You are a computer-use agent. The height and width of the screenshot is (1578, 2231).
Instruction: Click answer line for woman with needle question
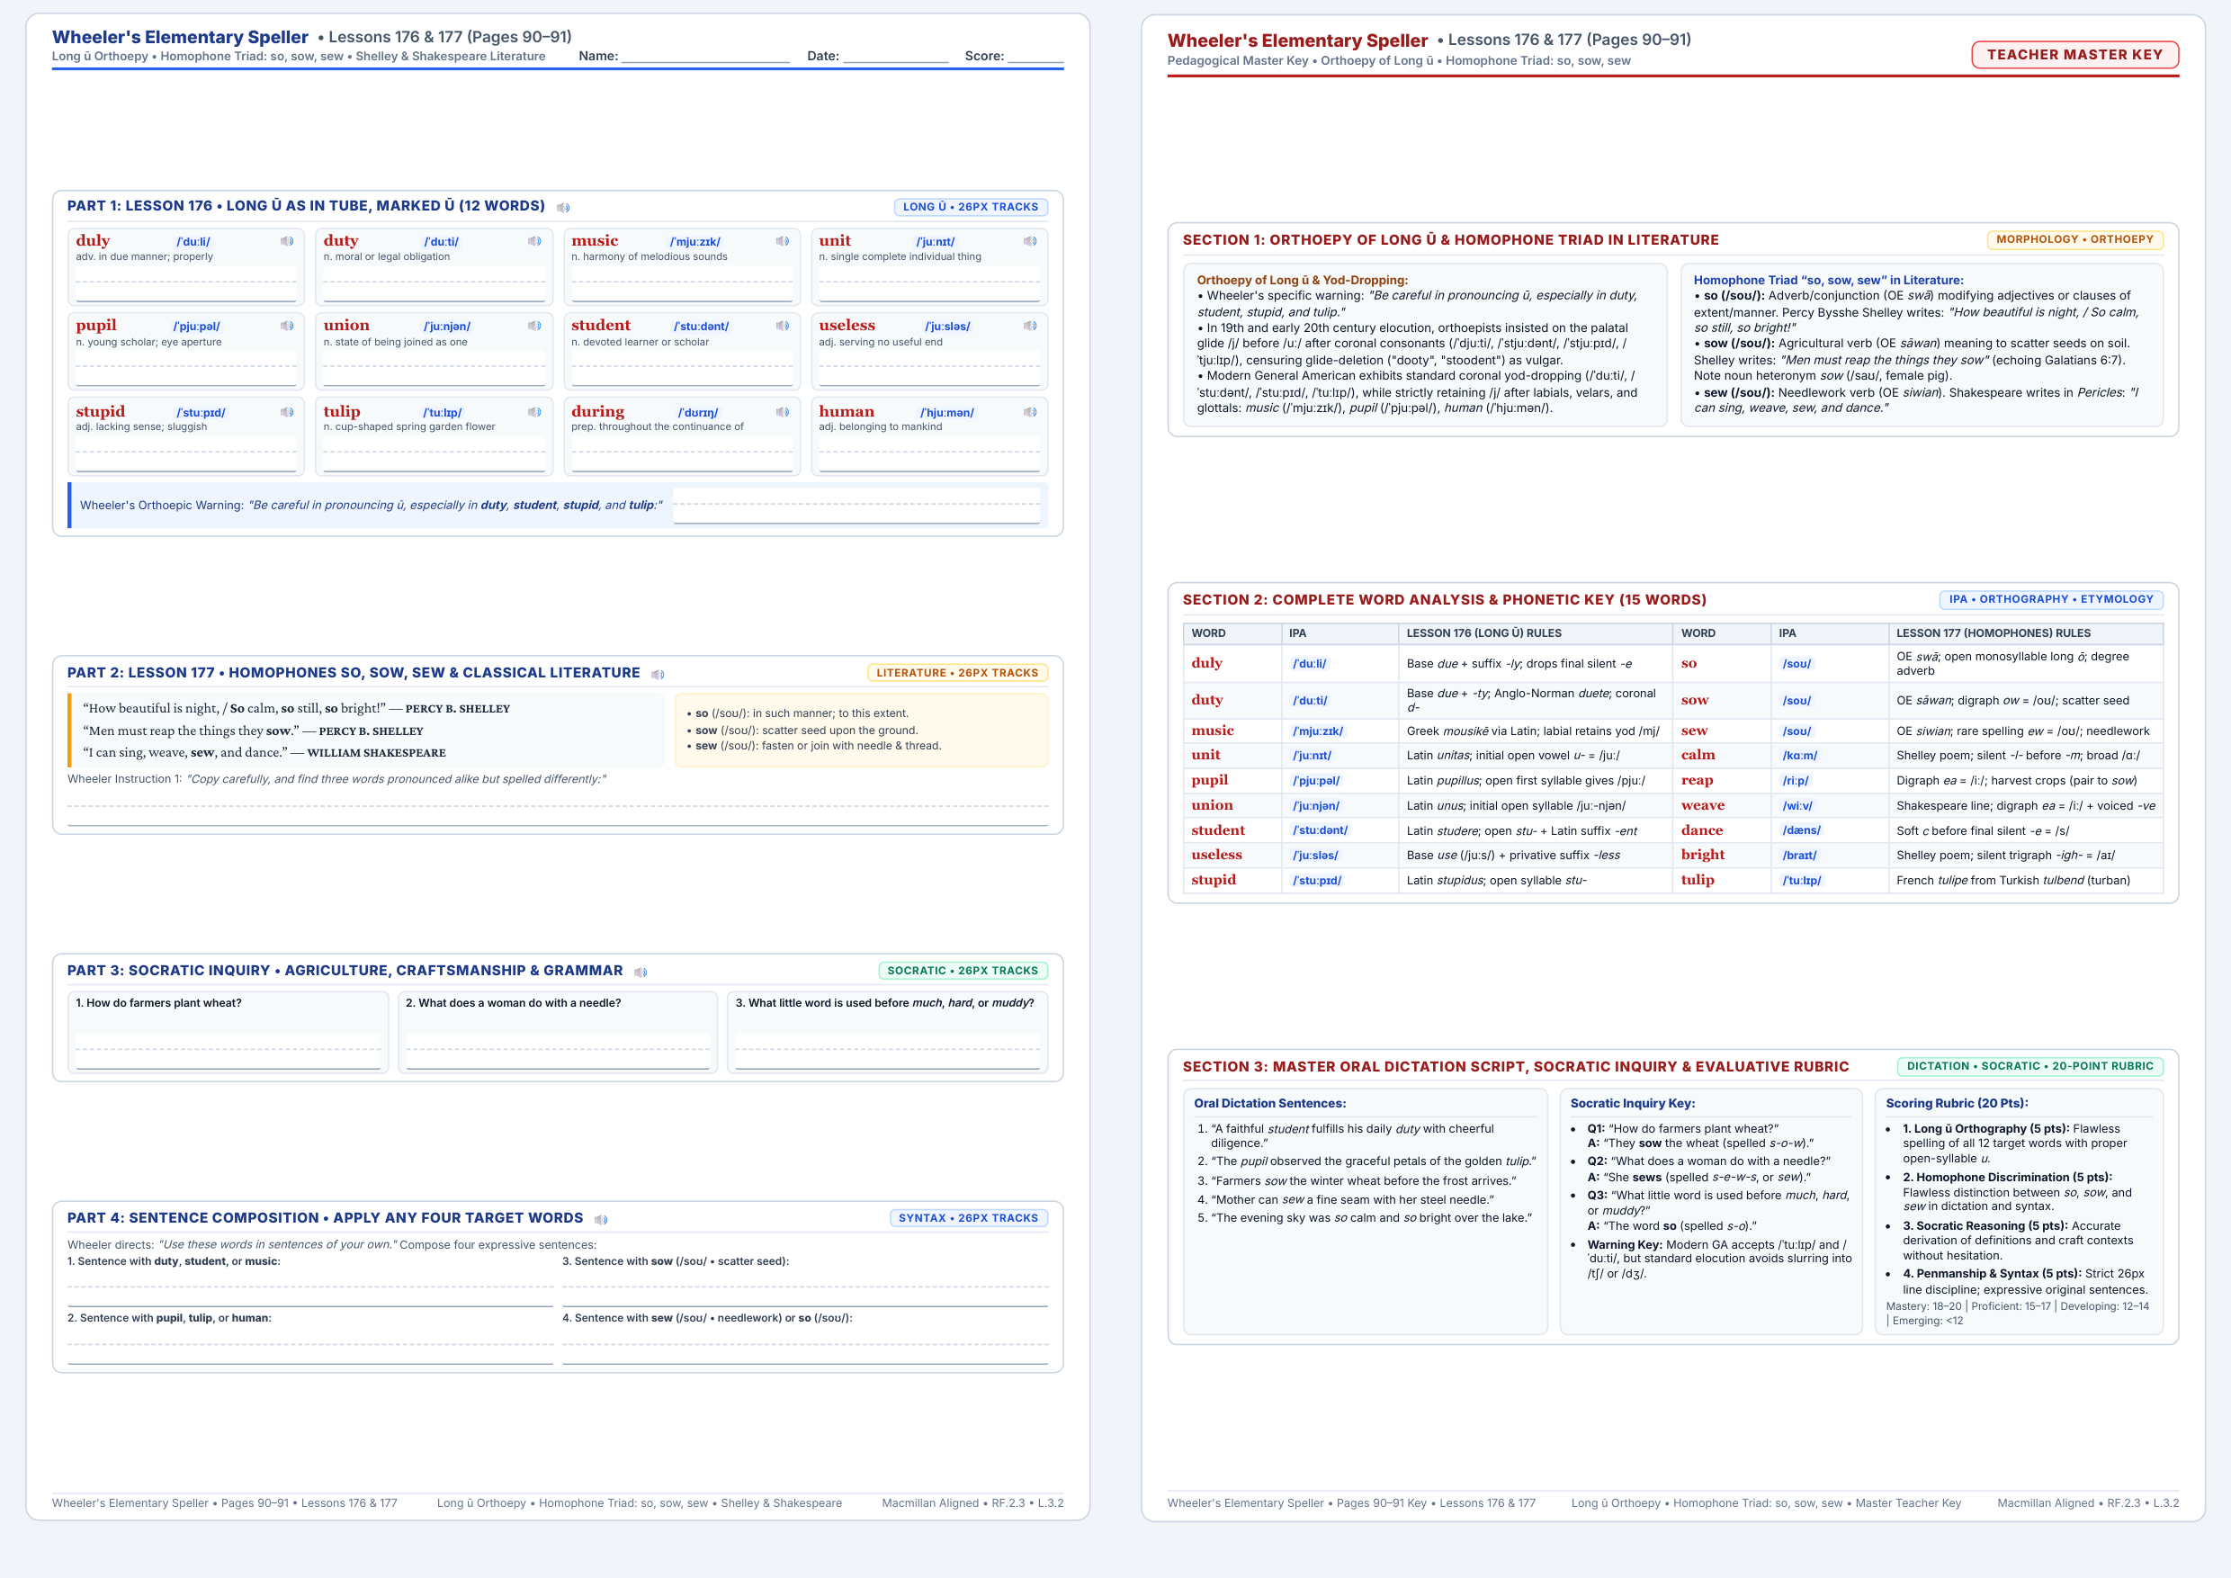pyautogui.click(x=558, y=1052)
